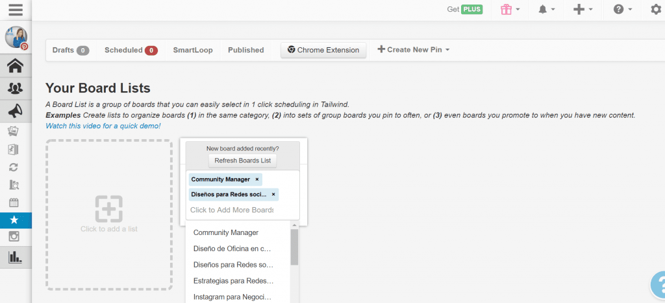Go to the Home sidebar icon

click(16, 65)
